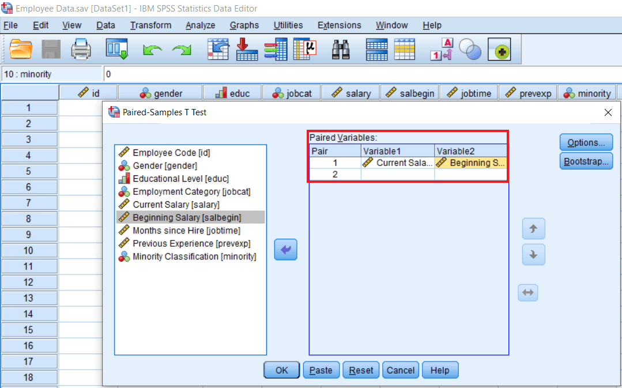The height and width of the screenshot is (388, 622).
Task: Open the Window menu
Action: click(392, 25)
